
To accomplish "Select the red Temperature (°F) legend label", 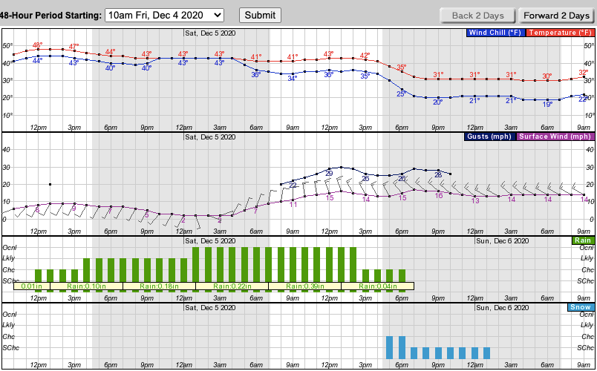I will 560,33.
